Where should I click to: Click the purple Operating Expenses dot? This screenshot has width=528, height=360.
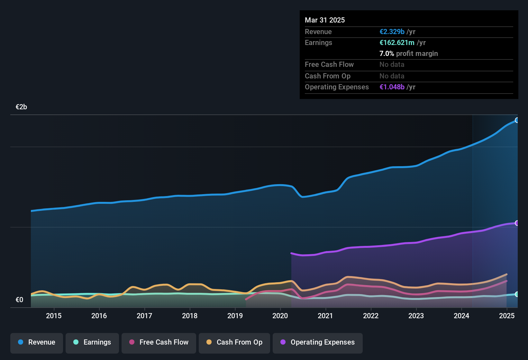[283, 342]
